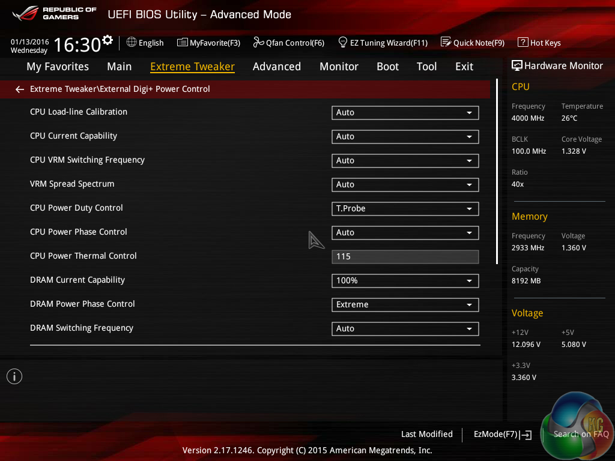Image resolution: width=615 pixels, height=461 pixels.
Task: Click the Core Voltage 1.328 V value
Action: (574, 151)
